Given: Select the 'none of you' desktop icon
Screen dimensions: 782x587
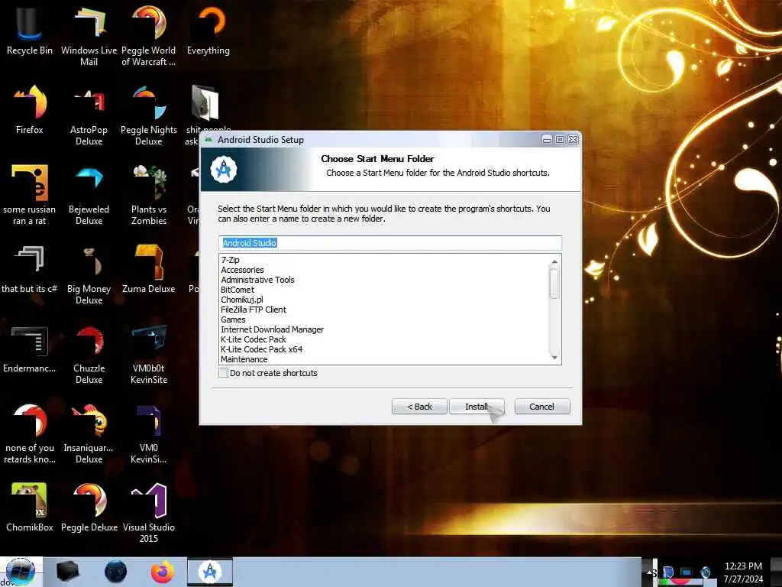Looking at the screenshot, I should click(30, 433).
